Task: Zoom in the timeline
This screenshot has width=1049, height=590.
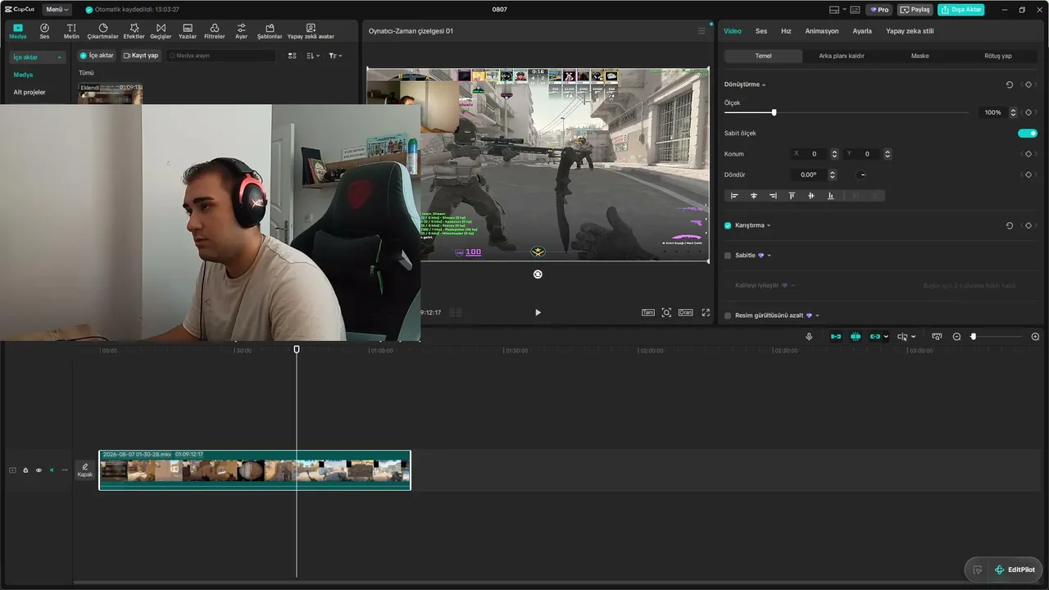Action: [1035, 337]
